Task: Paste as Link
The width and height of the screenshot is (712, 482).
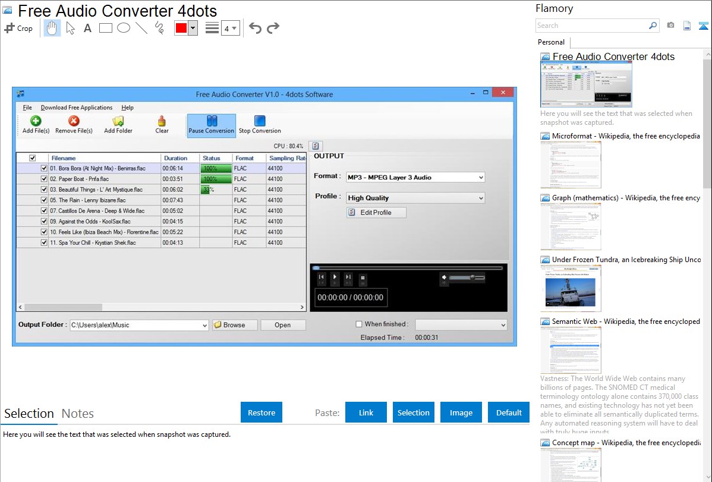Action: point(366,412)
